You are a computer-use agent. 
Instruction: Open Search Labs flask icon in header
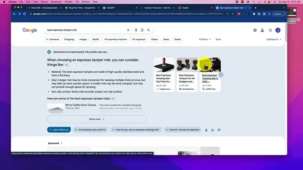point(262,30)
